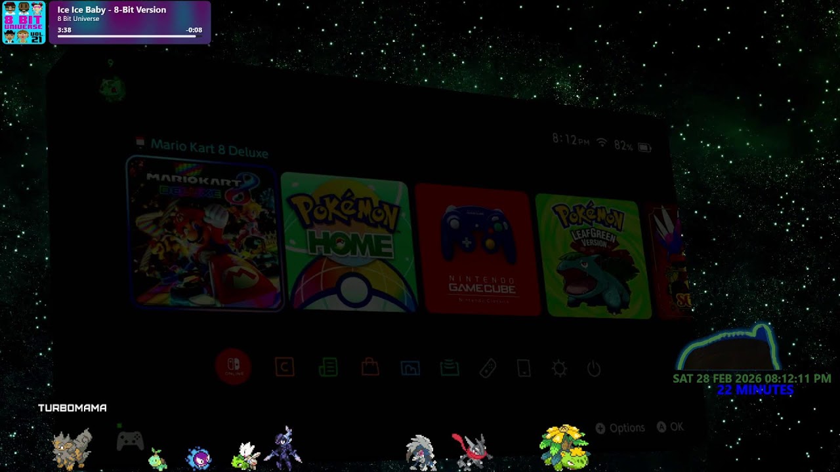Click the blue 22 MINUTES text
The height and width of the screenshot is (472, 840).
(755, 390)
